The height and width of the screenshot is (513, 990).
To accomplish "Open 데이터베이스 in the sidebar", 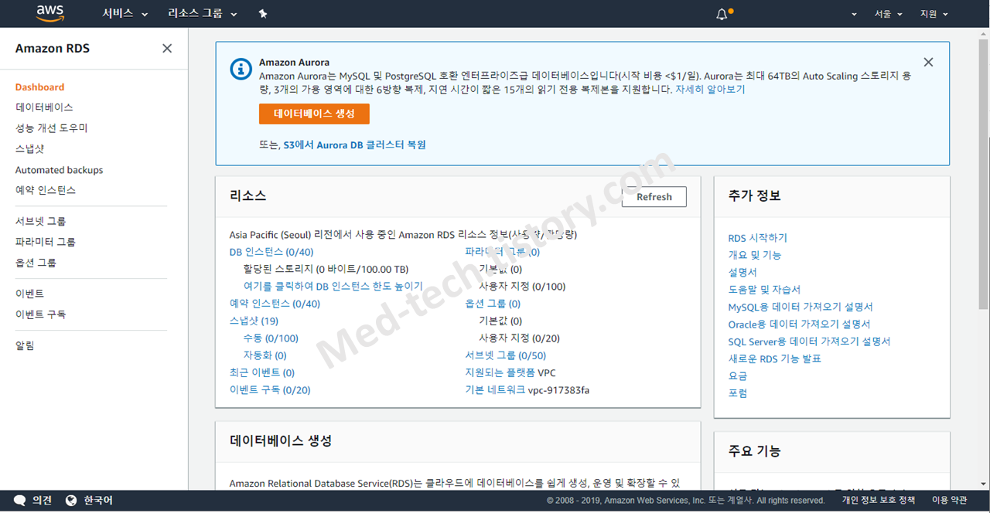I will (x=44, y=107).
